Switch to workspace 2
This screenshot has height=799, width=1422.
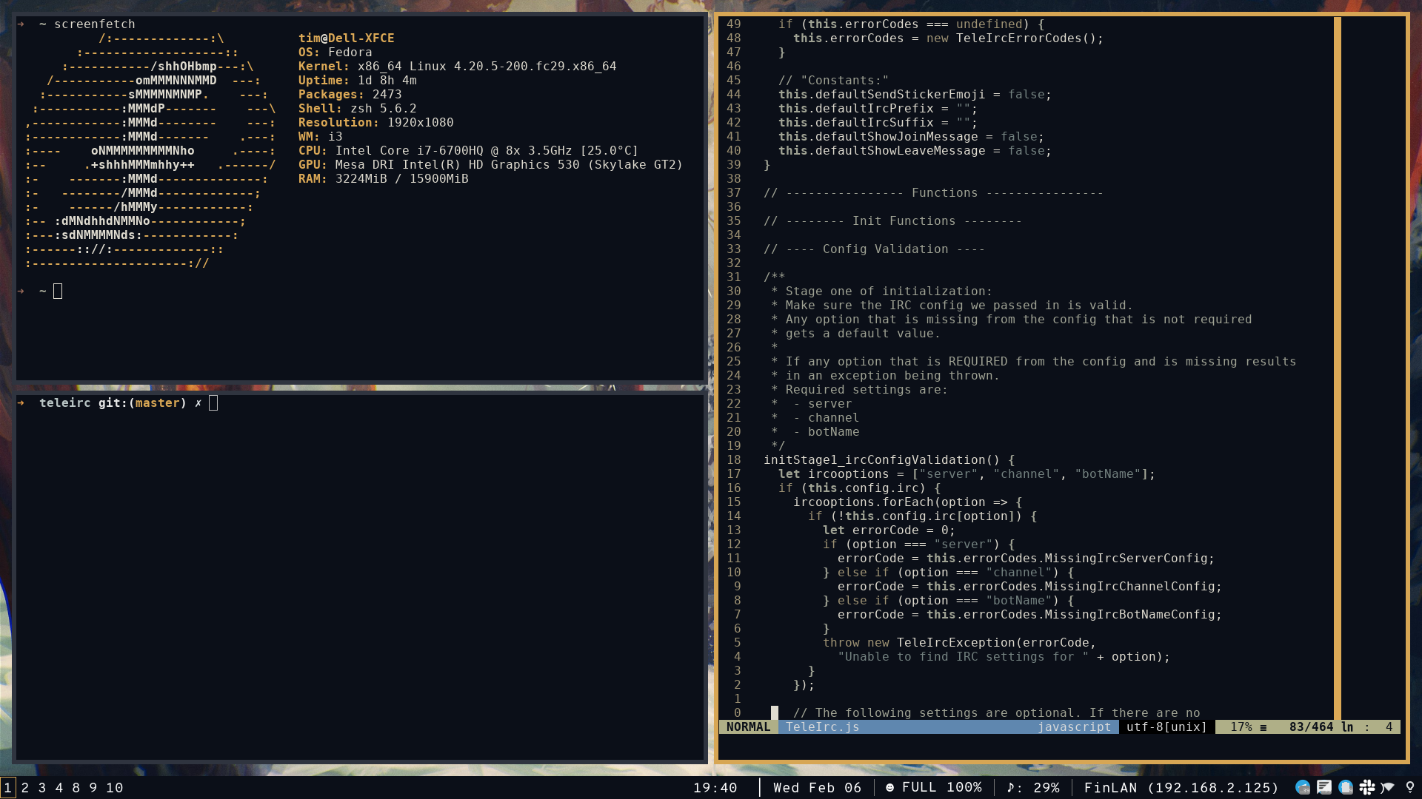[x=25, y=788]
